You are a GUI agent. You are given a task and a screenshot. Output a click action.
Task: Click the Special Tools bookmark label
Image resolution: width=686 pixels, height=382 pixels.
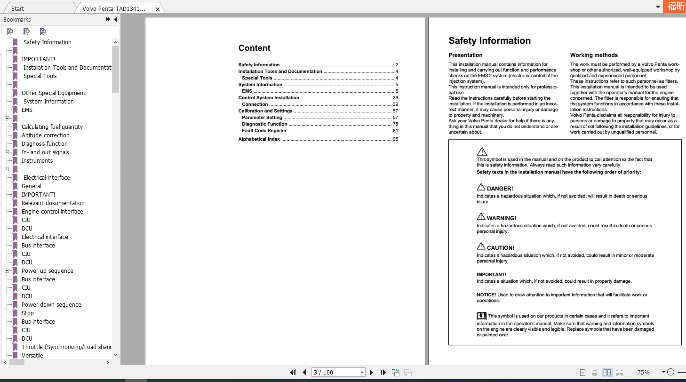coord(40,76)
